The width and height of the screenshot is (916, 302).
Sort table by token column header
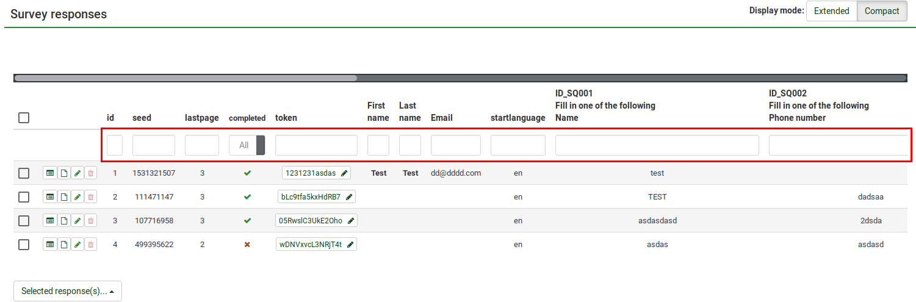click(286, 118)
